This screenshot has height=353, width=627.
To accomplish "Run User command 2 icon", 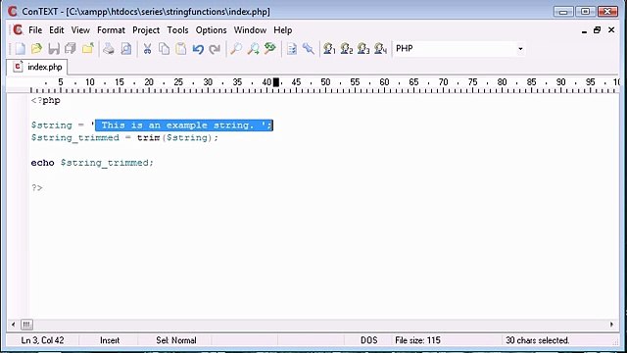I will click(347, 49).
